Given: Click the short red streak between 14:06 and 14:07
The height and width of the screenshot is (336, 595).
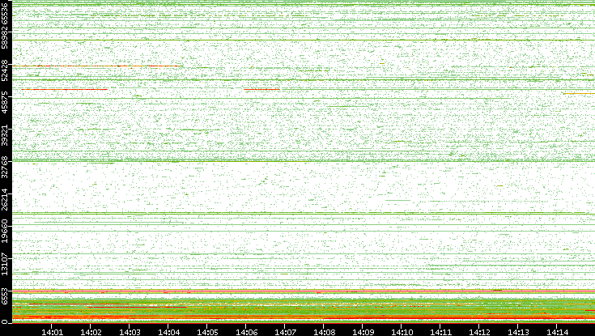Looking at the screenshot, I should point(261,90).
